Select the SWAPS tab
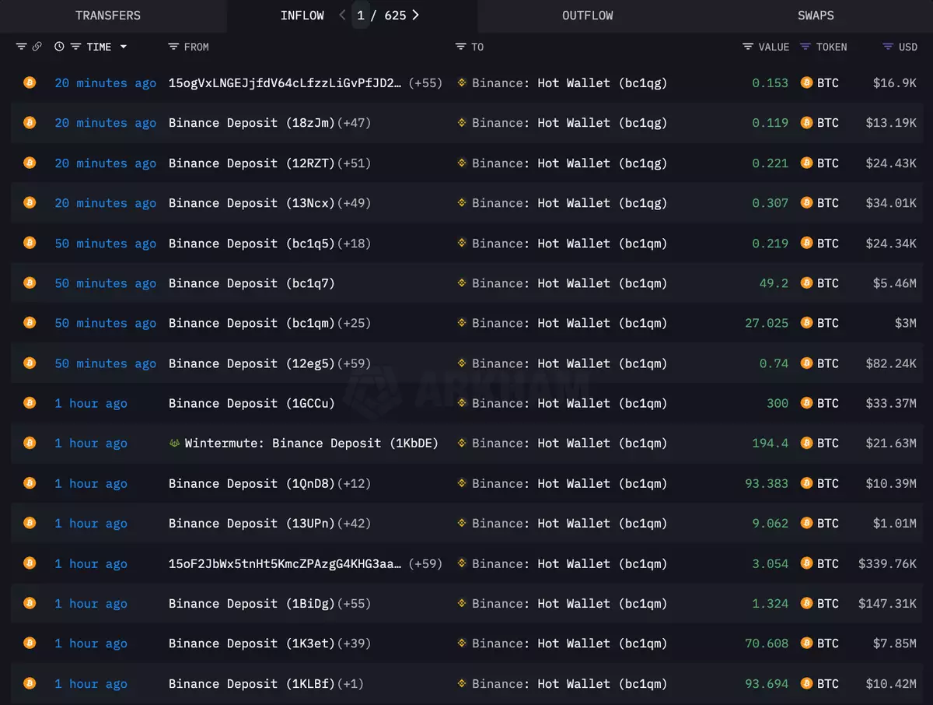 816,16
